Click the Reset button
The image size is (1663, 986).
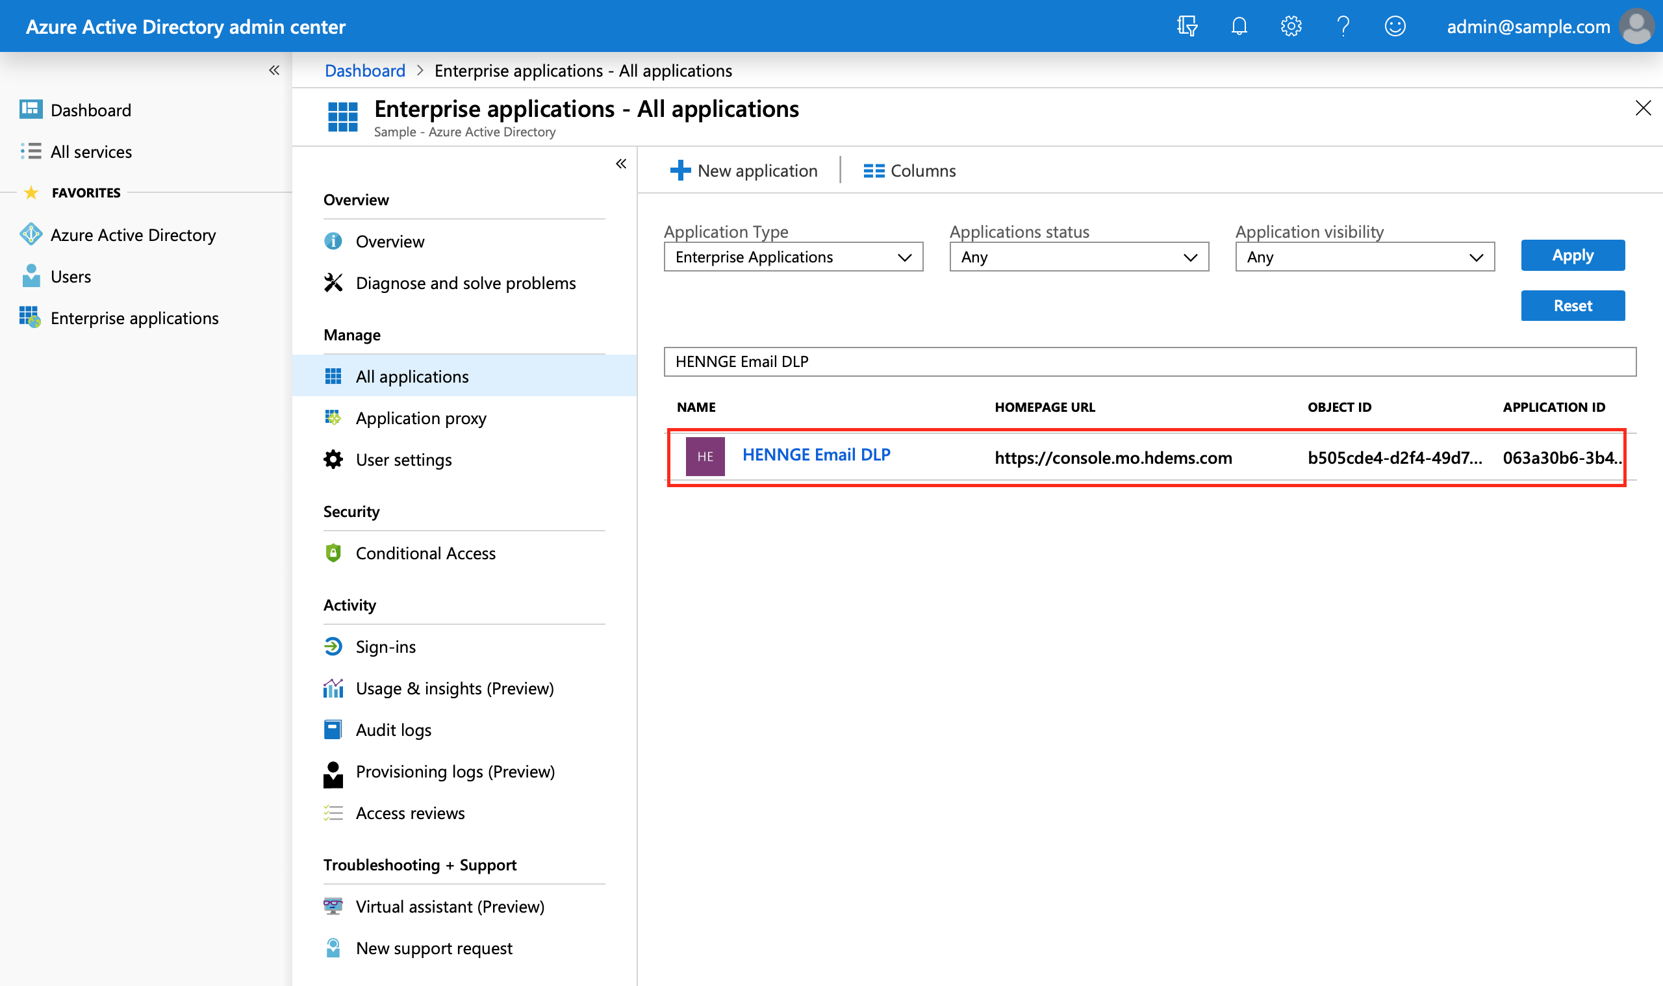point(1573,306)
